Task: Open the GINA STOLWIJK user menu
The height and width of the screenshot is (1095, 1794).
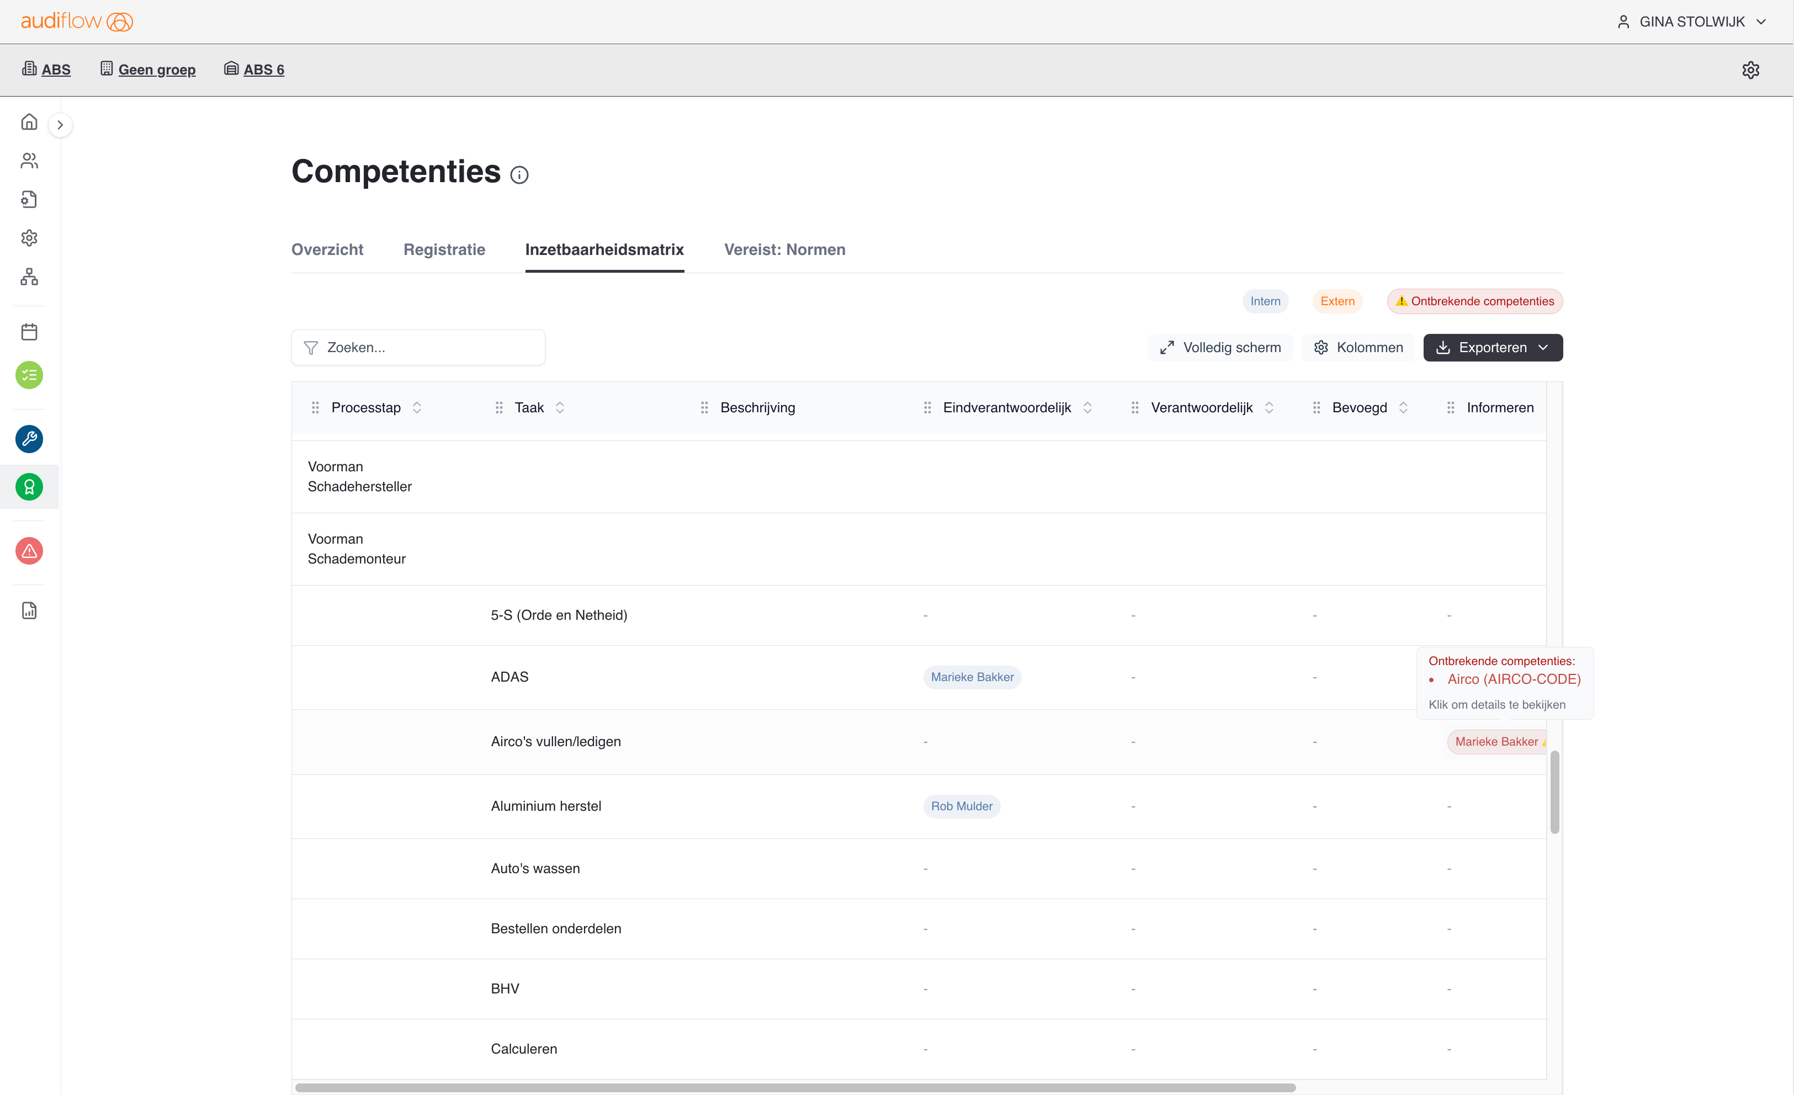Action: coord(1692,22)
